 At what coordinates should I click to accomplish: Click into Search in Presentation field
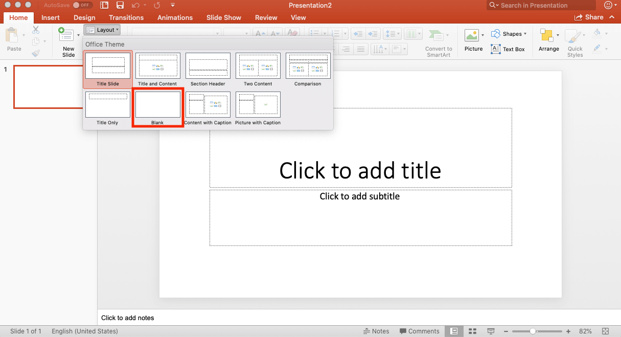[542, 6]
